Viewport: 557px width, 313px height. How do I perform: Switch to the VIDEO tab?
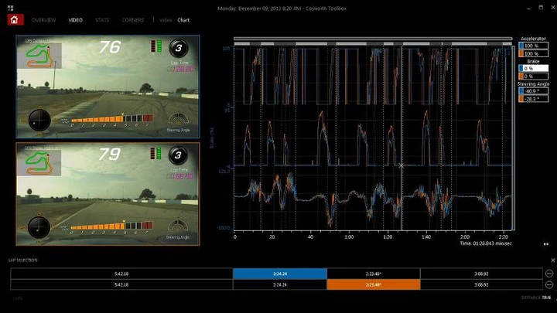pos(75,20)
